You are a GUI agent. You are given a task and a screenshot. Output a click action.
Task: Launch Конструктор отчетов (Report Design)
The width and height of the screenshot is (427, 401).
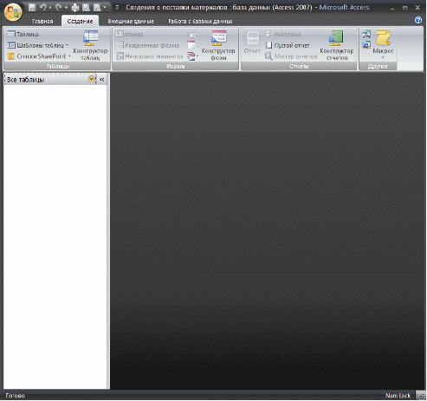[337, 45]
